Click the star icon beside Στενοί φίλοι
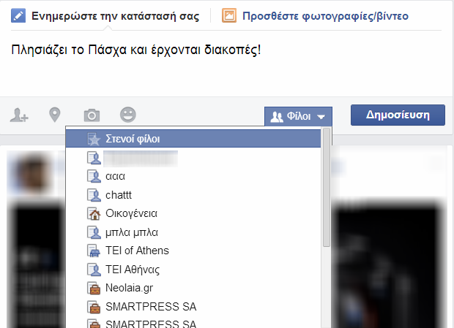The width and height of the screenshot is (454, 328). point(94,138)
